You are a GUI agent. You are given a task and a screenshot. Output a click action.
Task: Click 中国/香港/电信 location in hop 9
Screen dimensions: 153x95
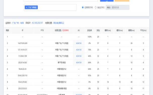(62, 88)
